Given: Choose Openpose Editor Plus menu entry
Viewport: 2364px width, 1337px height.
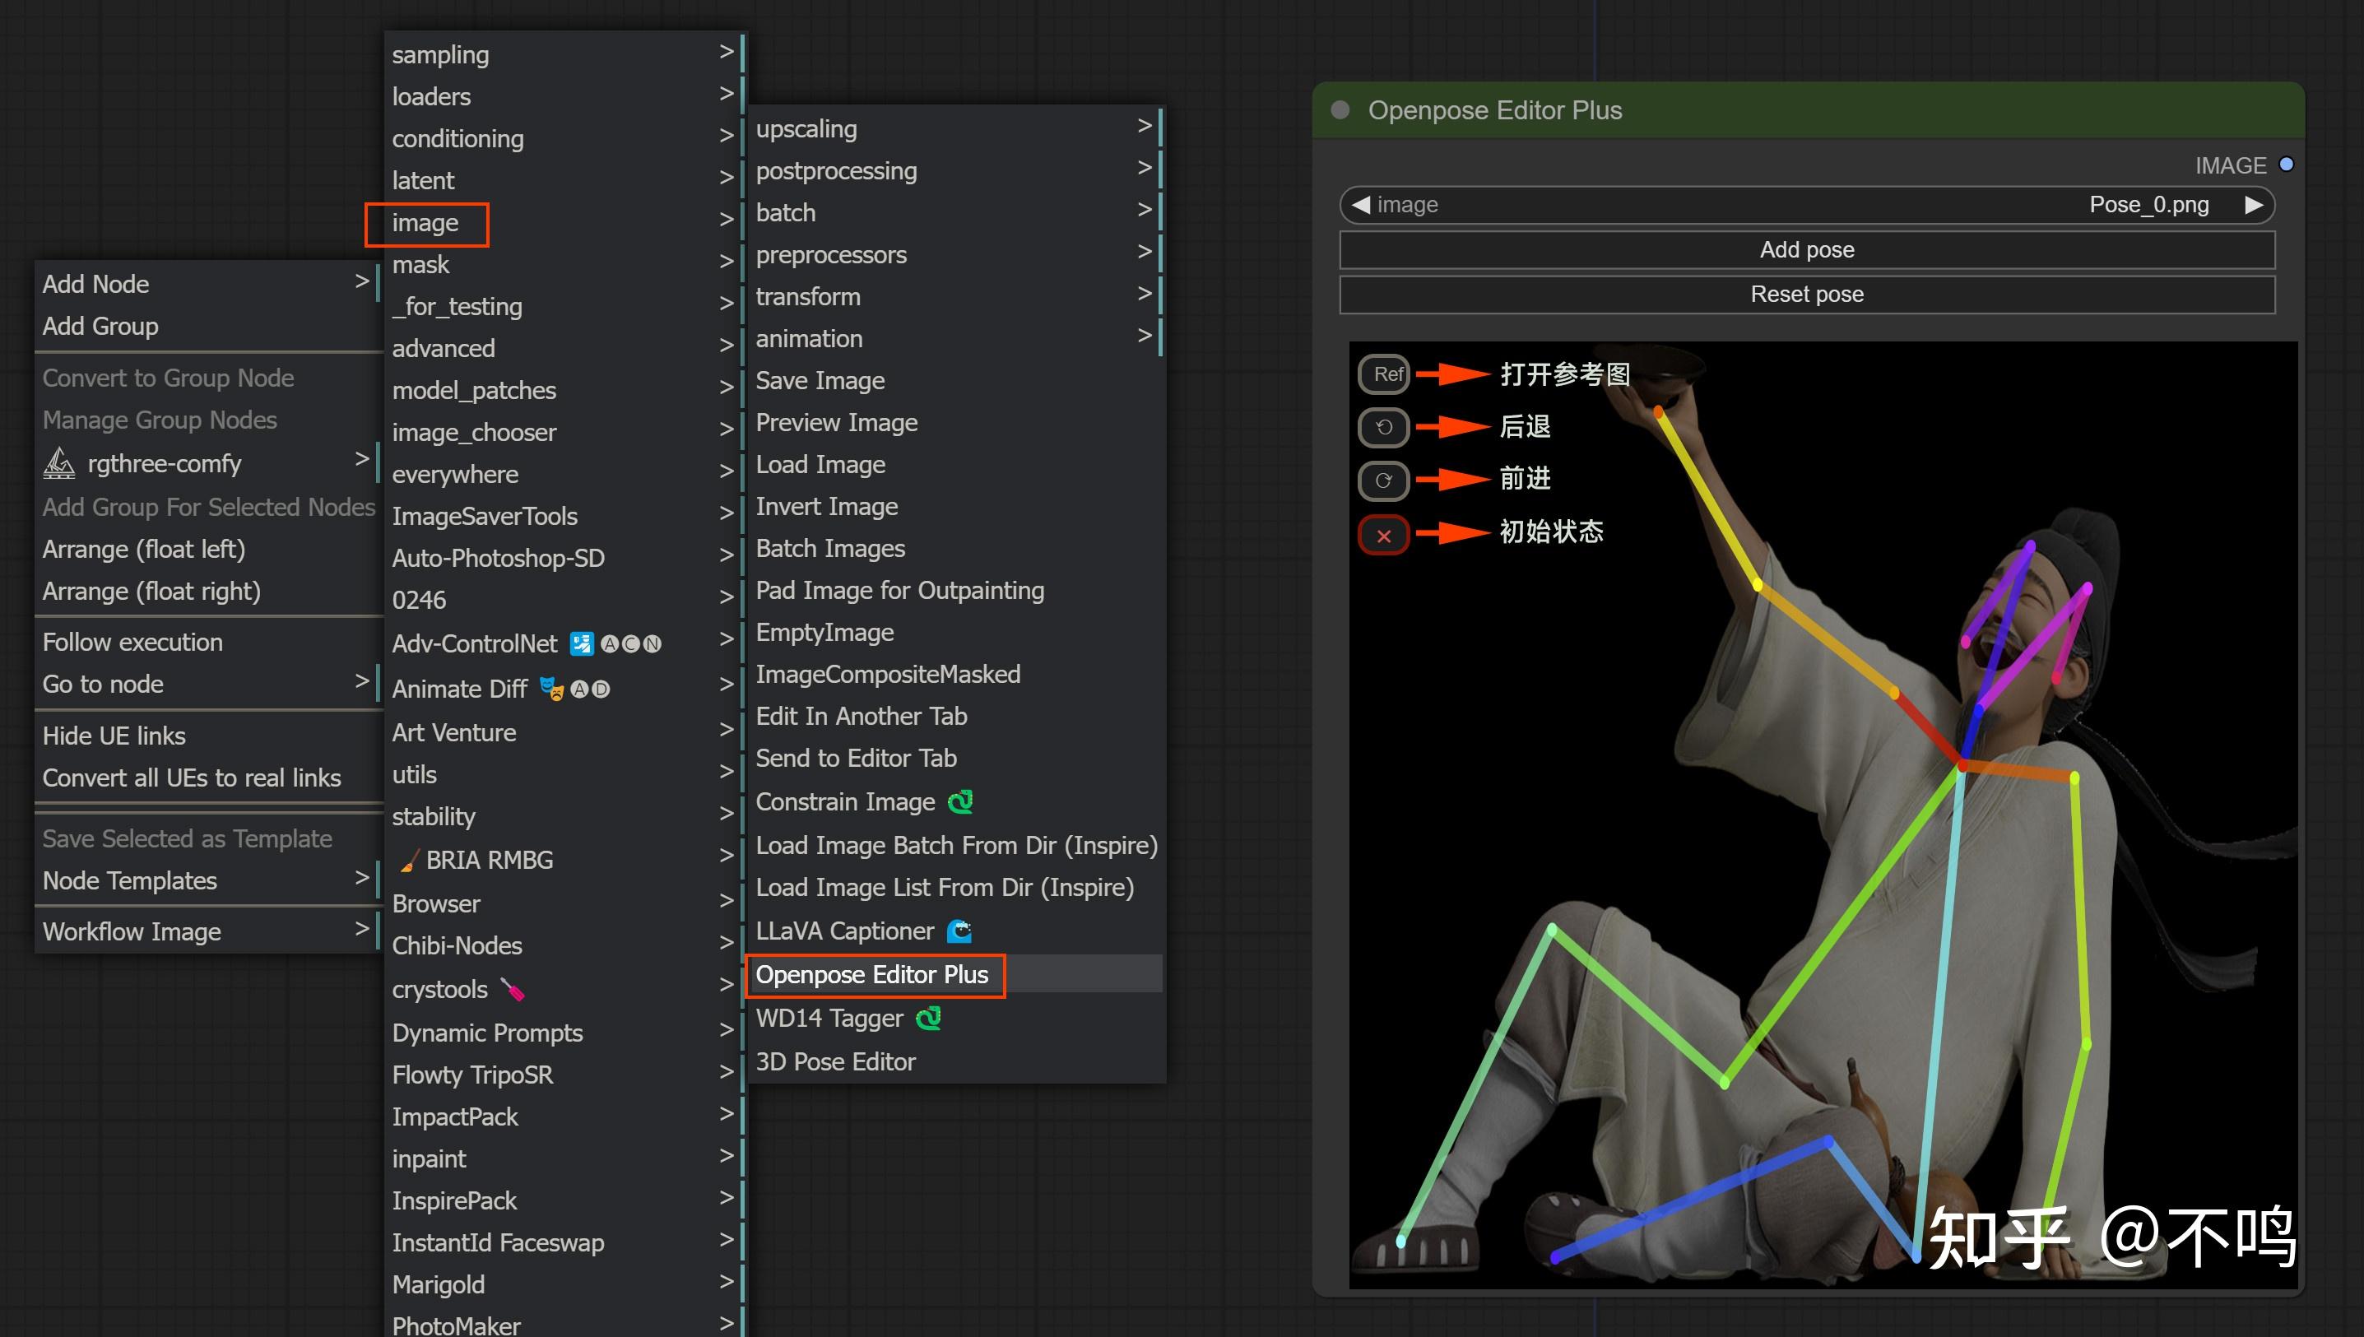Looking at the screenshot, I should 872,974.
